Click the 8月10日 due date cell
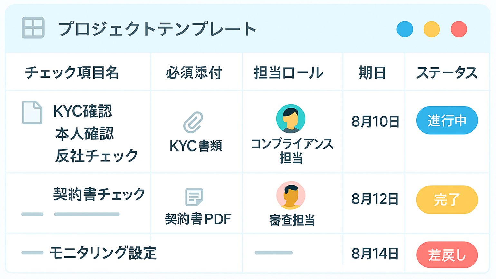496x279 pixels. pos(375,121)
